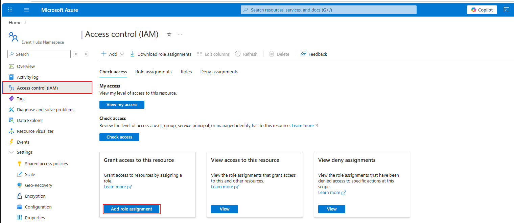Click the Copilot sparkle icon
Screen dimensions: 514x223
click(474, 10)
